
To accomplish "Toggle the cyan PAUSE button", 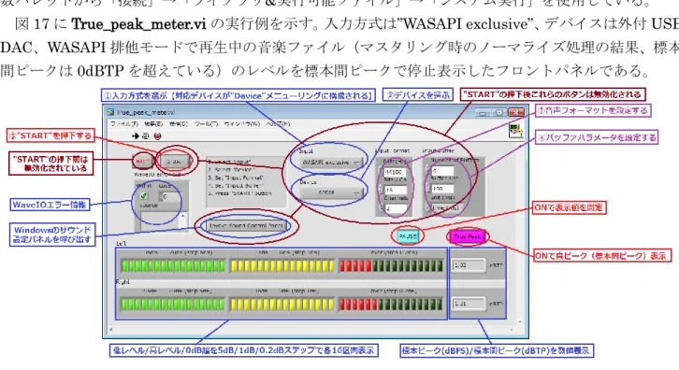I will tap(407, 236).
